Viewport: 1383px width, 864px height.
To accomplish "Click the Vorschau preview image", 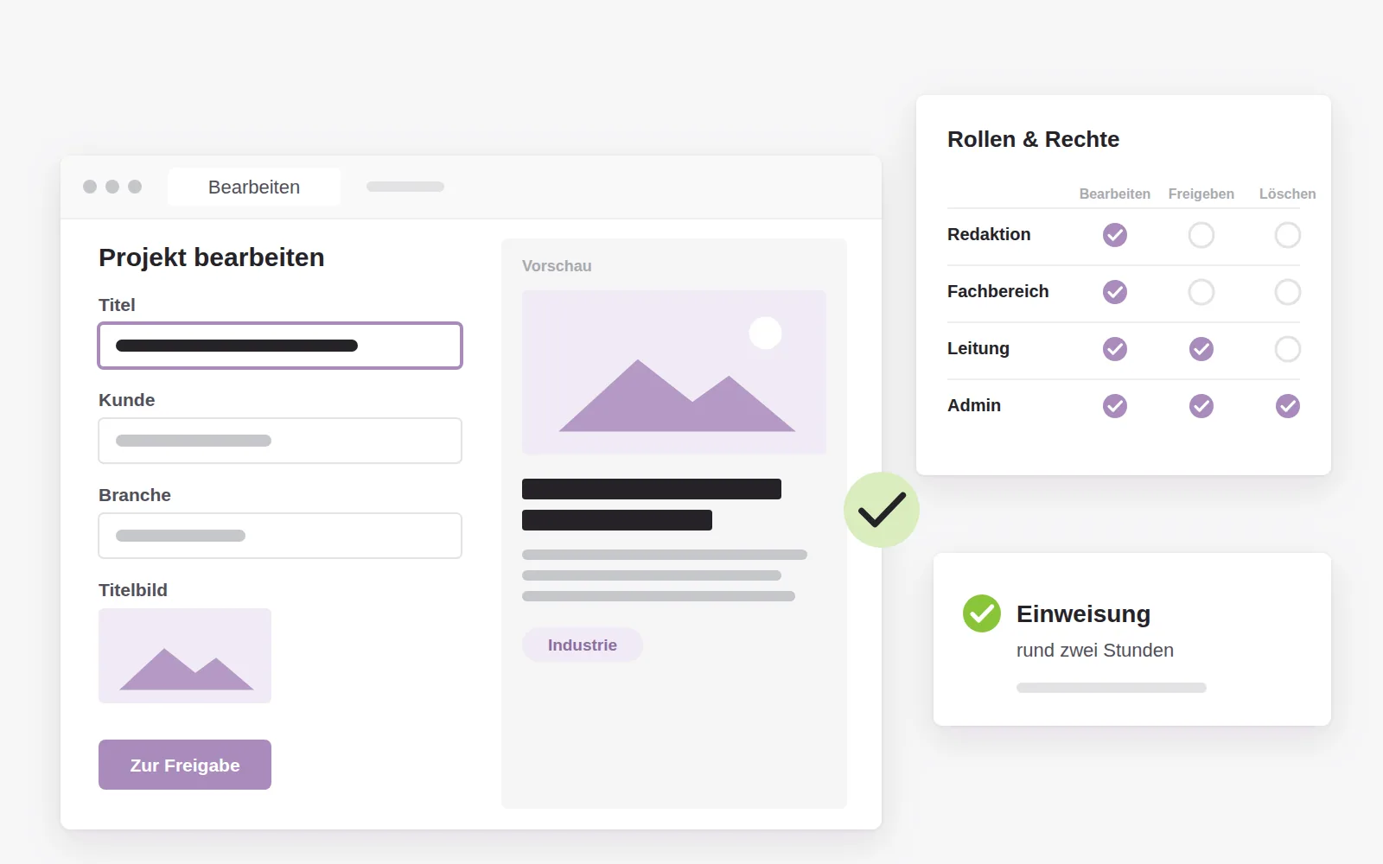I will (674, 372).
